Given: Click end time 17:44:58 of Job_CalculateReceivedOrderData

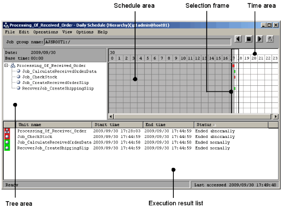Looking at the screenshot, I should pos(168,142).
